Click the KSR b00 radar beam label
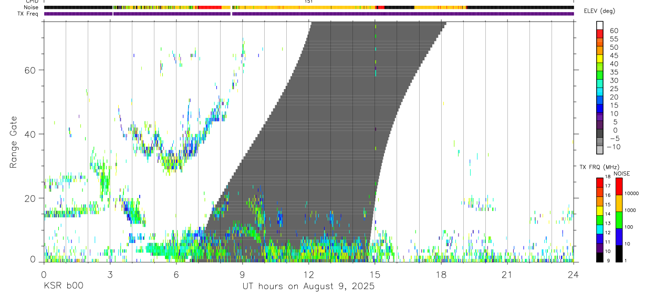 [x=63, y=286]
